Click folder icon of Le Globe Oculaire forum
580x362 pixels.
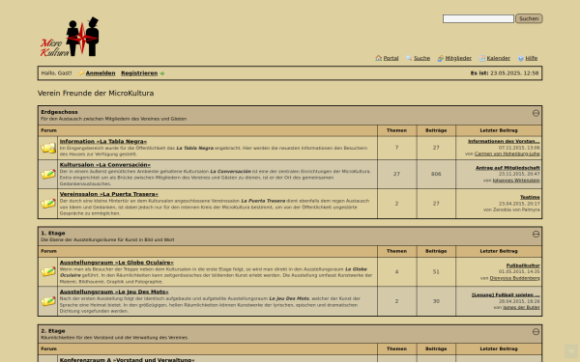[x=48, y=271]
